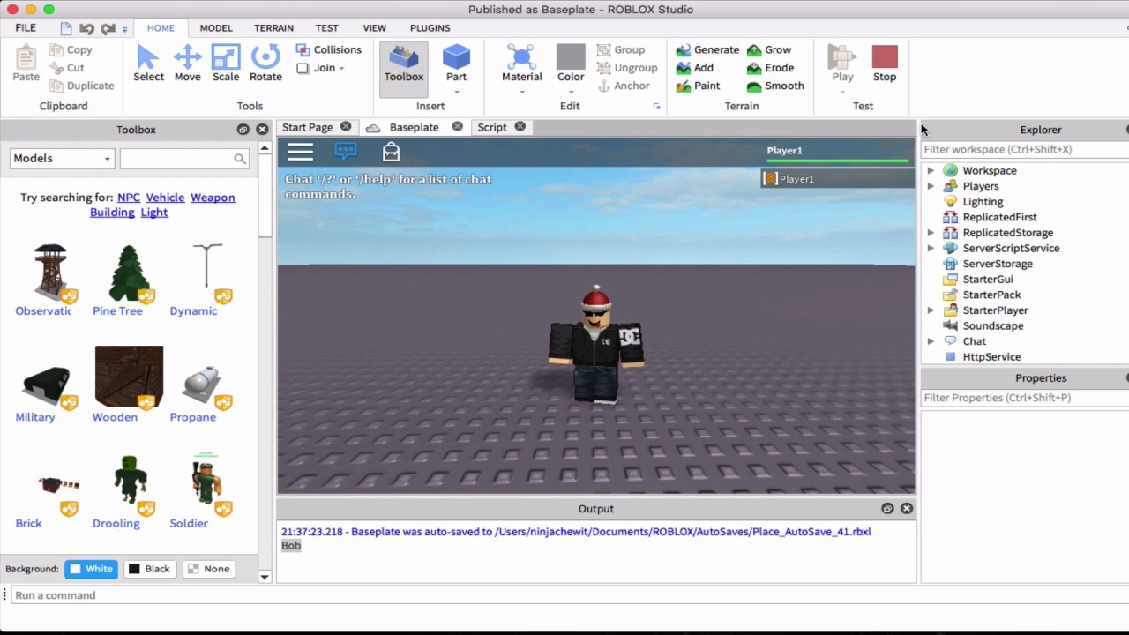The image size is (1129, 635).
Task: Focus the Filter workspace search box
Action: [x=1025, y=150]
